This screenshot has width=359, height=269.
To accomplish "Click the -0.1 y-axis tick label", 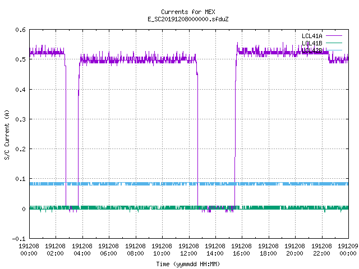I will (19, 239).
